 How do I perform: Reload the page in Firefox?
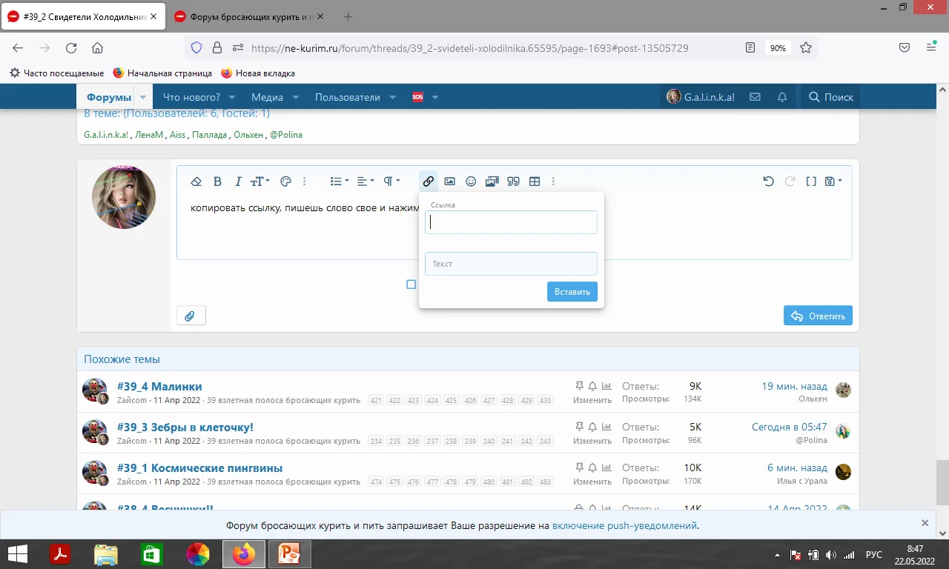(71, 48)
